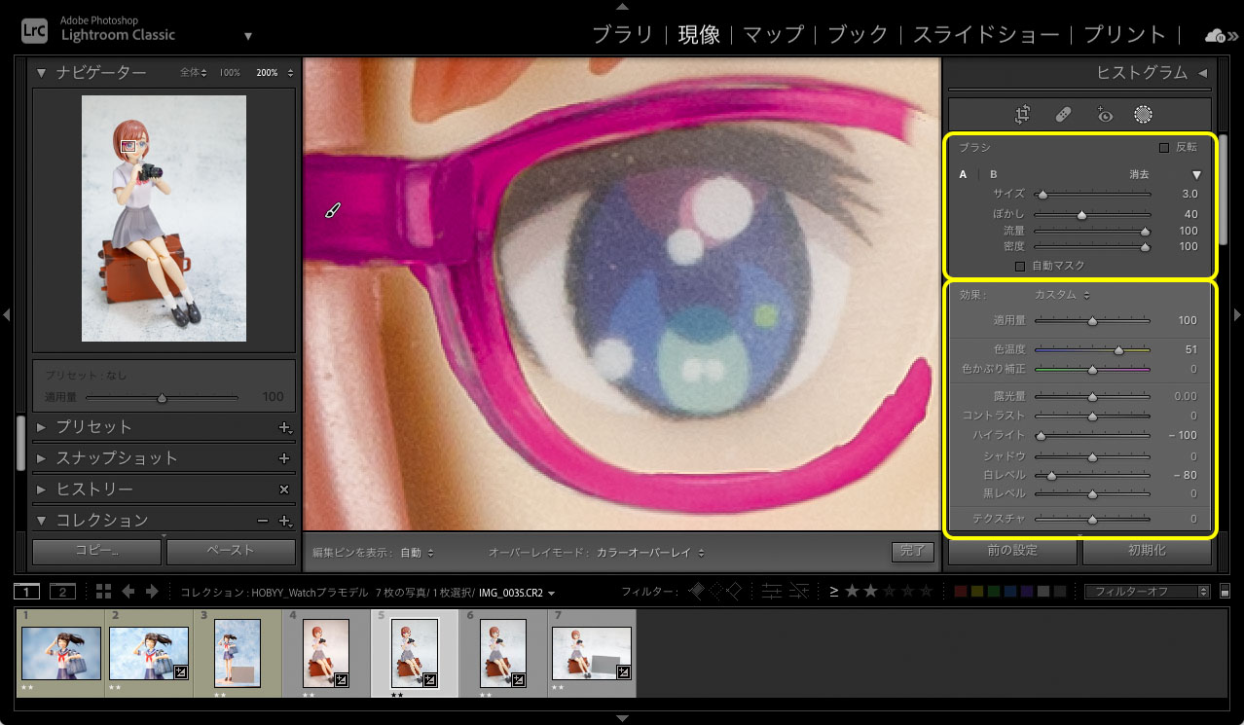This screenshot has height=725, width=1244.
Task: Go back with the left arrow icon
Action: (x=128, y=592)
